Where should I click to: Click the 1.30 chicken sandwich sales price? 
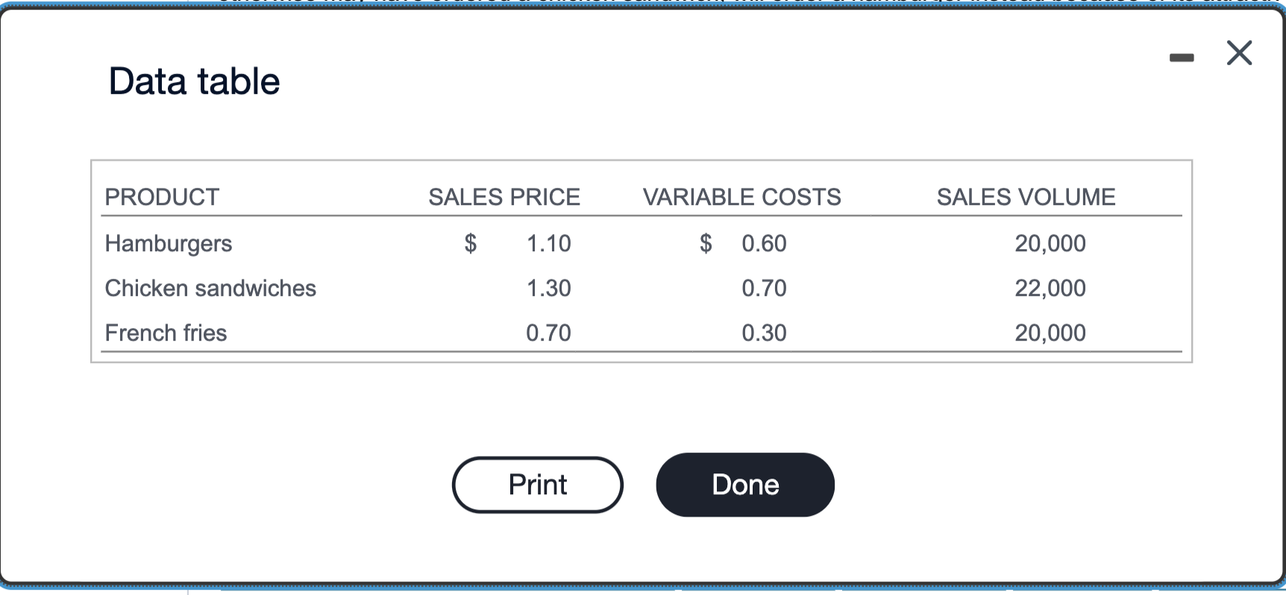(549, 288)
